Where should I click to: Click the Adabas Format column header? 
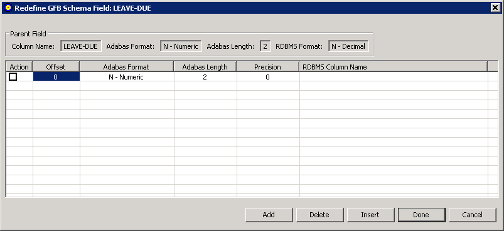coord(127,67)
